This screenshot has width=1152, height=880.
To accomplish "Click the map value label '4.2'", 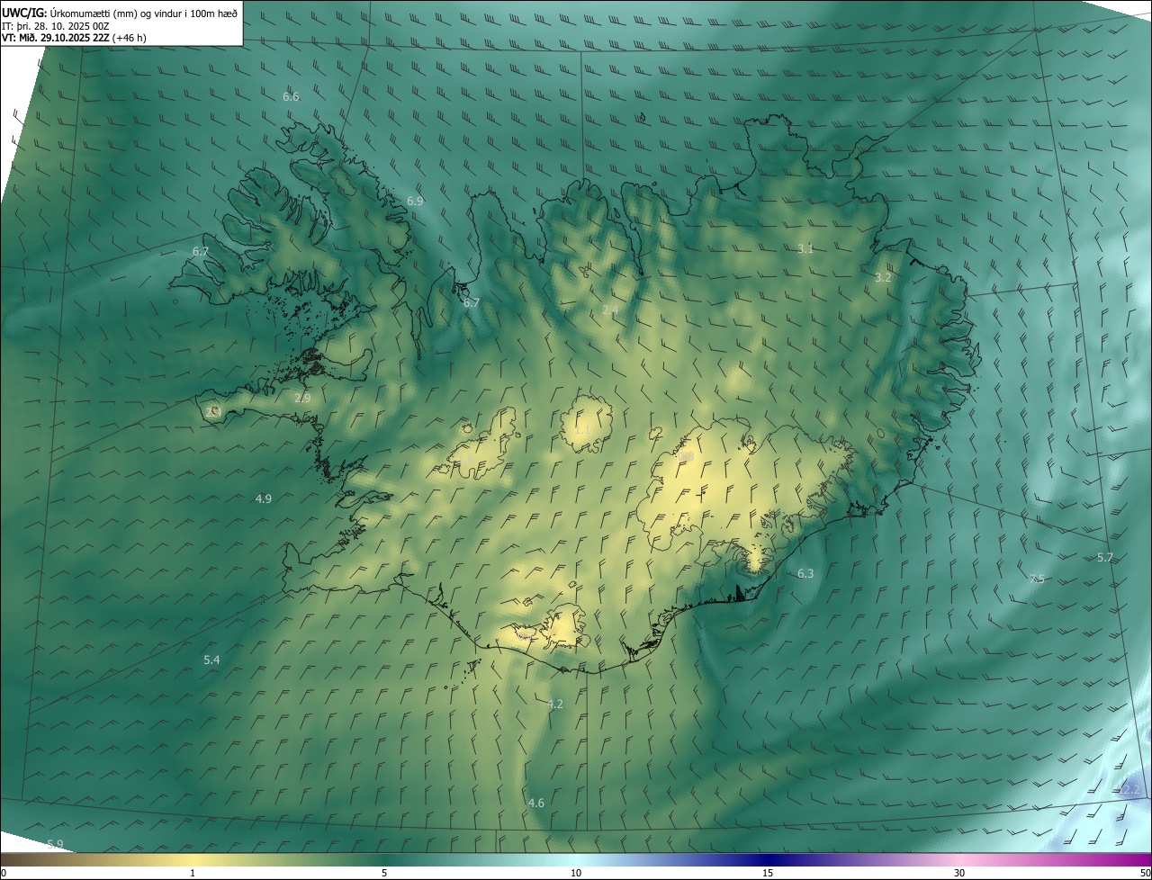I will pos(555,705).
